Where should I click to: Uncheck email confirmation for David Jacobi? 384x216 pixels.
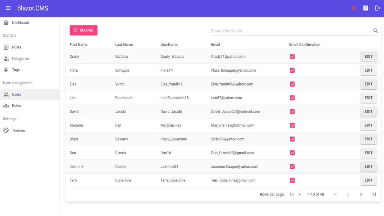point(292,111)
